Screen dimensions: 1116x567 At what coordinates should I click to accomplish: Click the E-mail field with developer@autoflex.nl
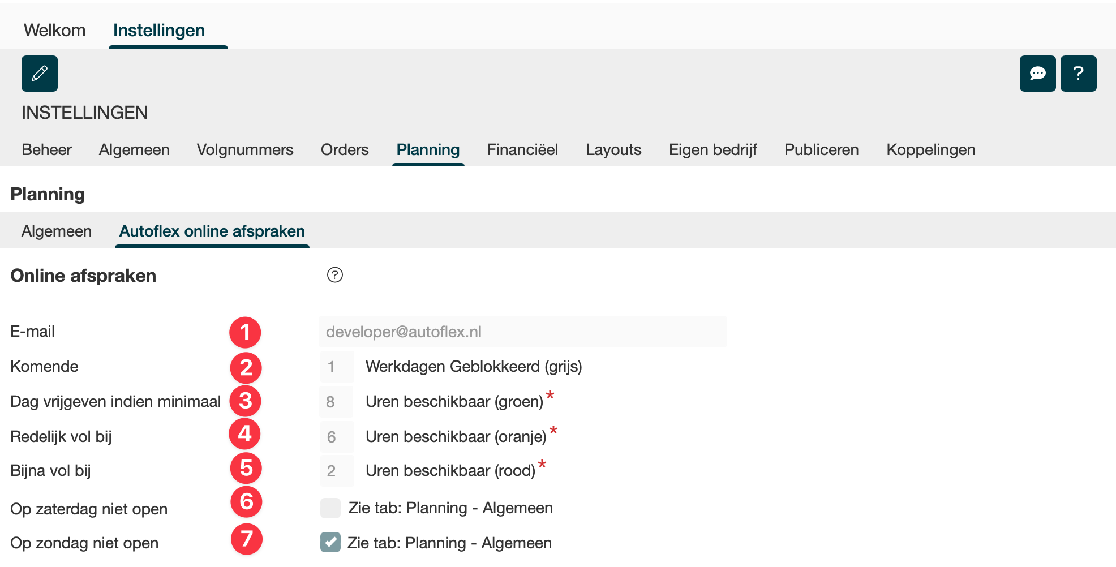click(522, 332)
